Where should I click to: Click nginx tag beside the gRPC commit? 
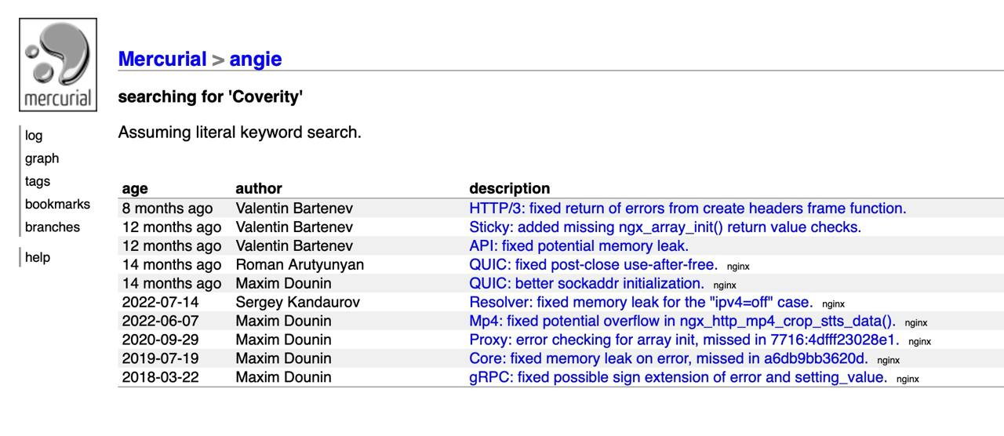point(908,380)
